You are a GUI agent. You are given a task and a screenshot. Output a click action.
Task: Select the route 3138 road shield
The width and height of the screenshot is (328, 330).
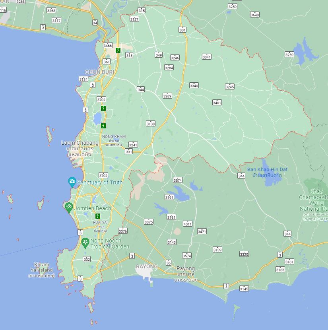(x=151, y=124)
